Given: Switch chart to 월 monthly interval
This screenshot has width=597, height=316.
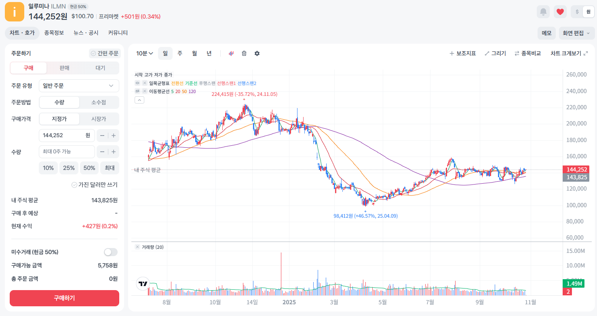Looking at the screenshot, I should (x=194, y=53).
